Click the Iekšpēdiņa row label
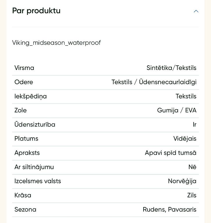The height and width of the screenshot is (223, 211). (31, 96)
